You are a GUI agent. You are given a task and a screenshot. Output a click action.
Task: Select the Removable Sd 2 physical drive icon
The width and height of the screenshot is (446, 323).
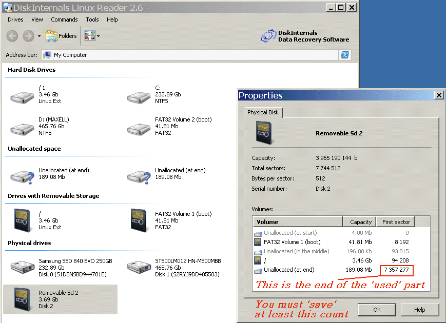click(x=22, y=299)
